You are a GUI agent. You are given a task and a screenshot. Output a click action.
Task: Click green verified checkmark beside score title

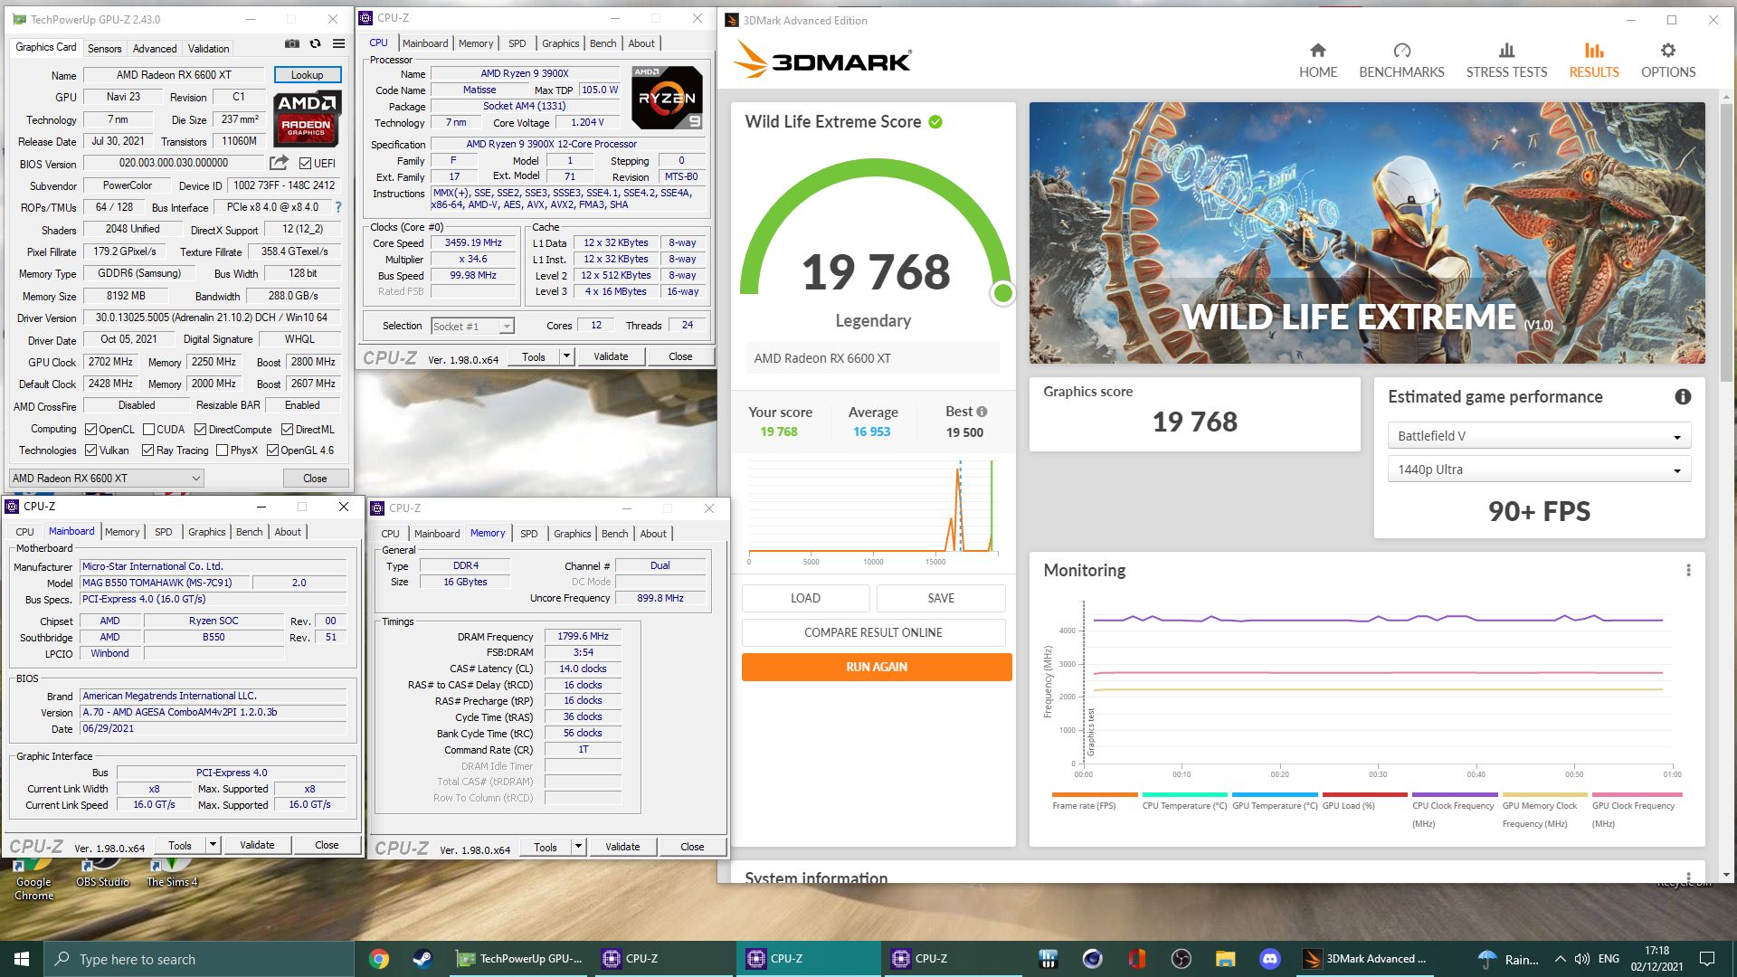click(x=935, y=121)
